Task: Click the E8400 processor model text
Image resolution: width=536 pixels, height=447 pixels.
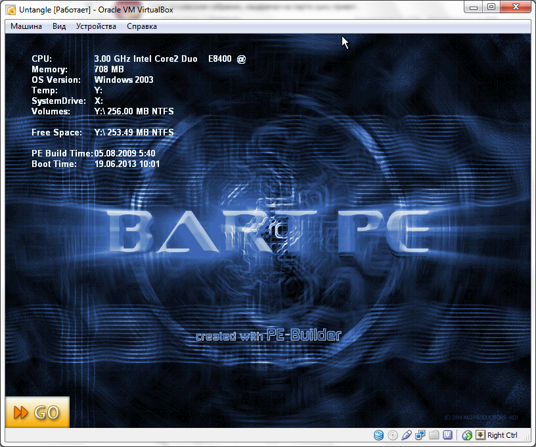Action: pos(220,59)
